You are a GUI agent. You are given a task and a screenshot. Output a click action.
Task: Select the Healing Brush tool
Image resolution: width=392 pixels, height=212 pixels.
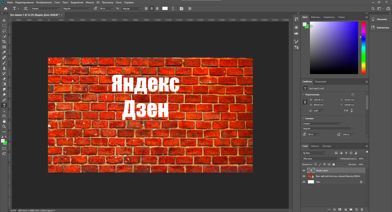(4, 58)
